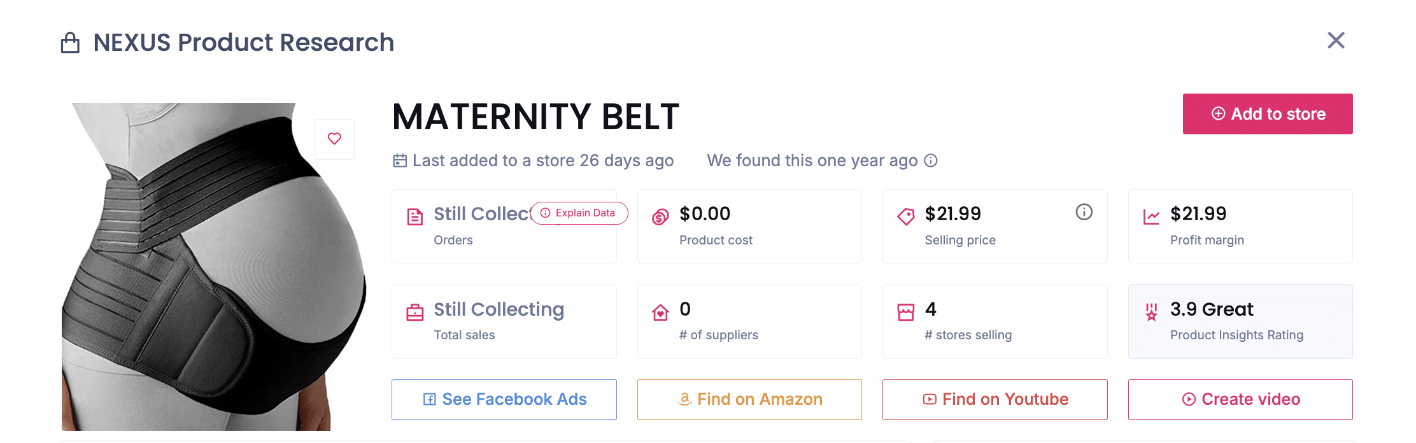Close the NEXUS Product Research panel
Viewport: 1416px width, 443px height.
[1336, 40]
